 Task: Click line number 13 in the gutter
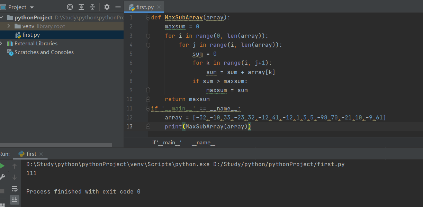(x=129, y=126)
